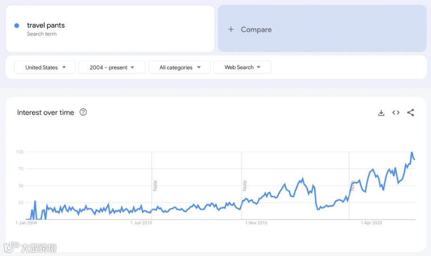Open the All categories dropdown
Viewport: 431px width, 256px height.
[x=180, y=68]
